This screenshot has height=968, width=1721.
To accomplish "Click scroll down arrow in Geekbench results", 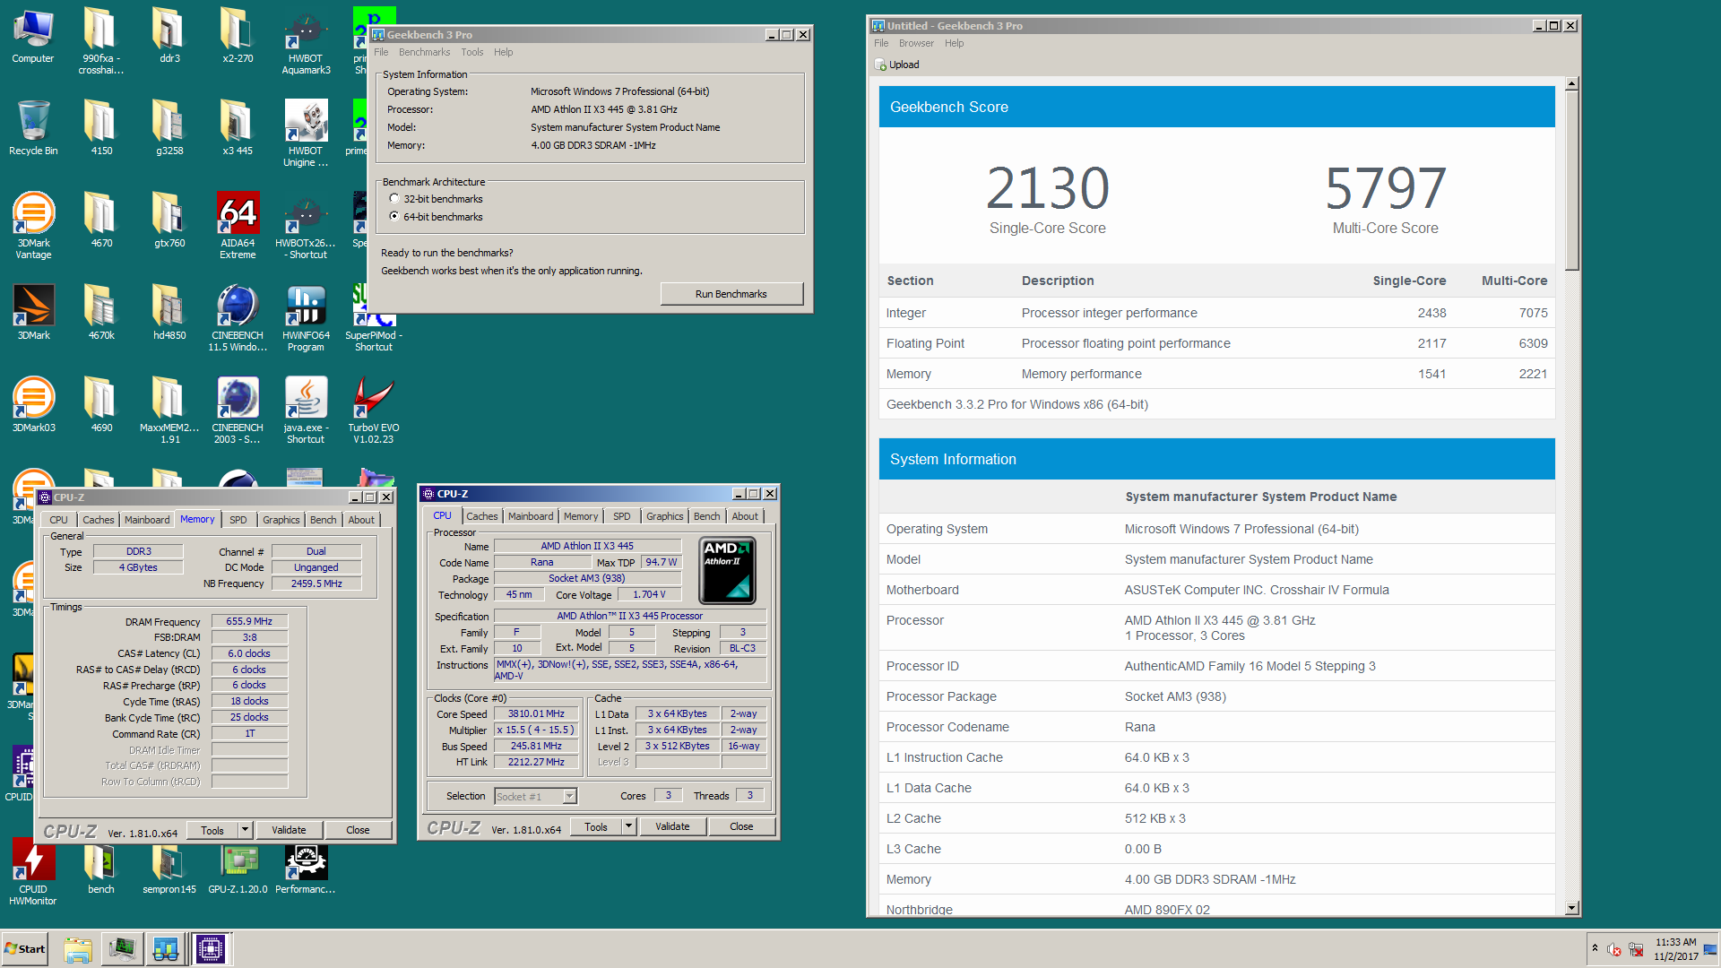I will [1571, 908].
